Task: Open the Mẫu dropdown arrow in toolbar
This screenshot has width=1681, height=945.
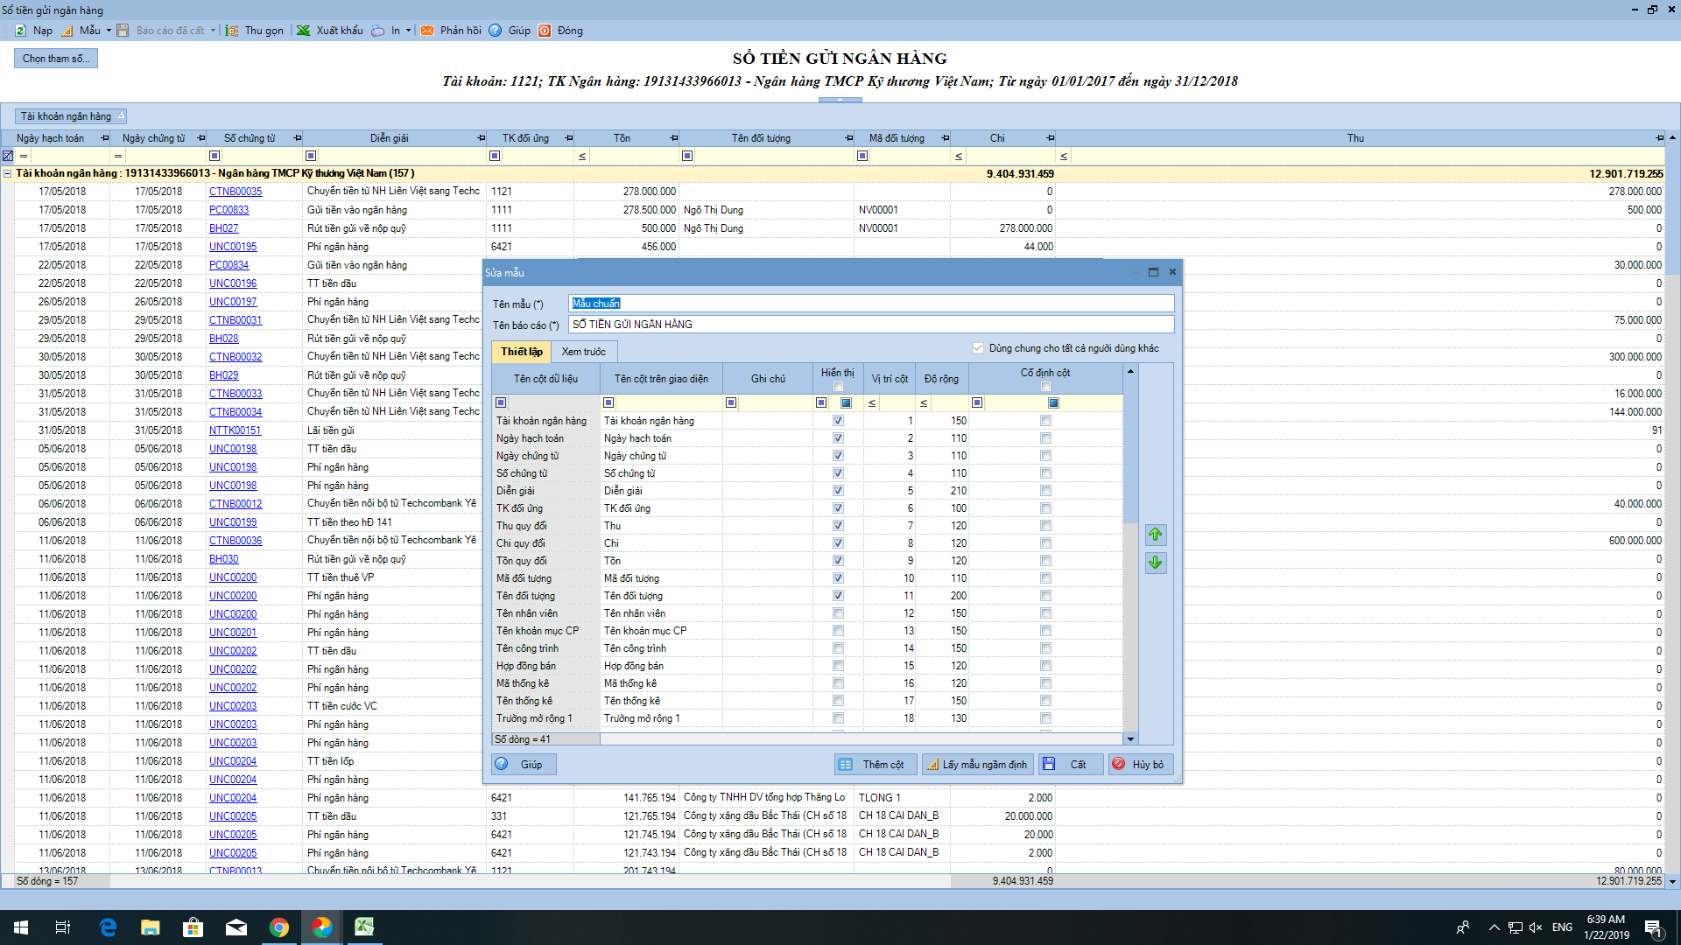Action: tap(109, 31)
